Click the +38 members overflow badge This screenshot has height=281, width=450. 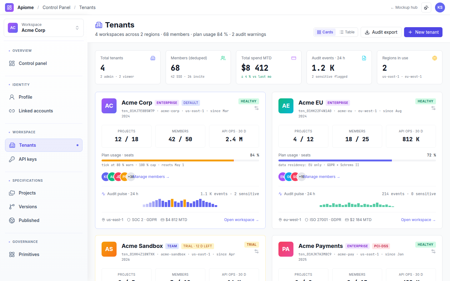click(131, 177)
